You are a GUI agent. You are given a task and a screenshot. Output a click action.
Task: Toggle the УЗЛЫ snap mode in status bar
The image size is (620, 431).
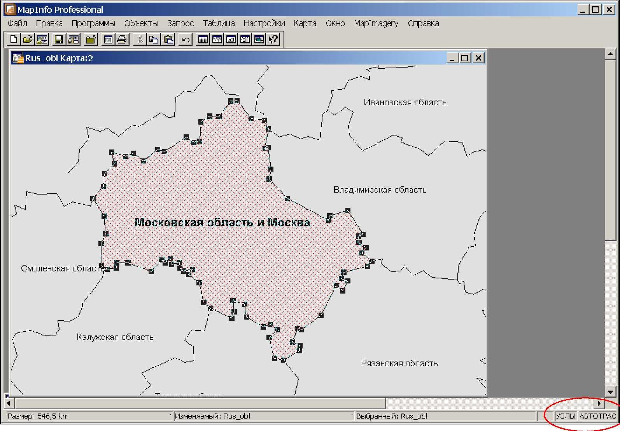(566, 416)
